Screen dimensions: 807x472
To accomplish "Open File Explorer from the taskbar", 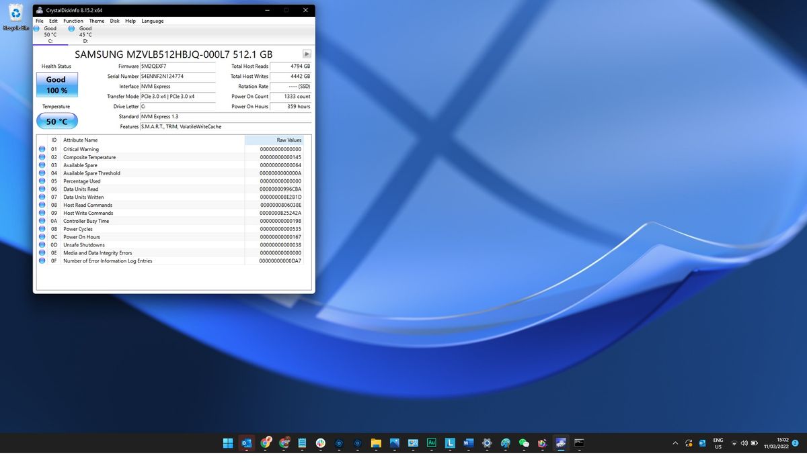I will [x=376, y=443].
